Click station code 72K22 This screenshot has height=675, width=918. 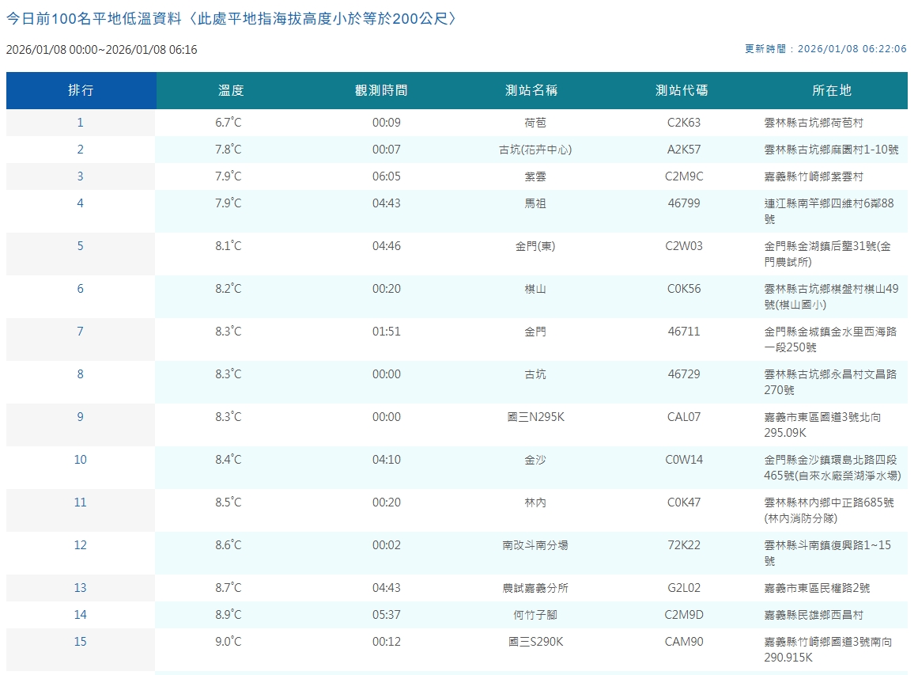[x=684, y=545]
